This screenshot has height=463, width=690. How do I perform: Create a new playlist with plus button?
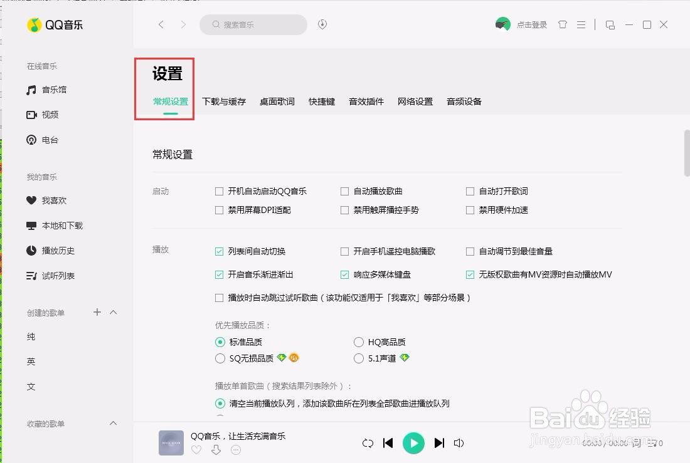[x=97, y=312]
